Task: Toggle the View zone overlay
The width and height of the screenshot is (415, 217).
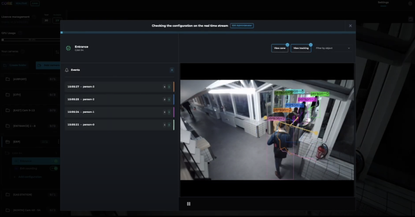Action: coord(280,48)
